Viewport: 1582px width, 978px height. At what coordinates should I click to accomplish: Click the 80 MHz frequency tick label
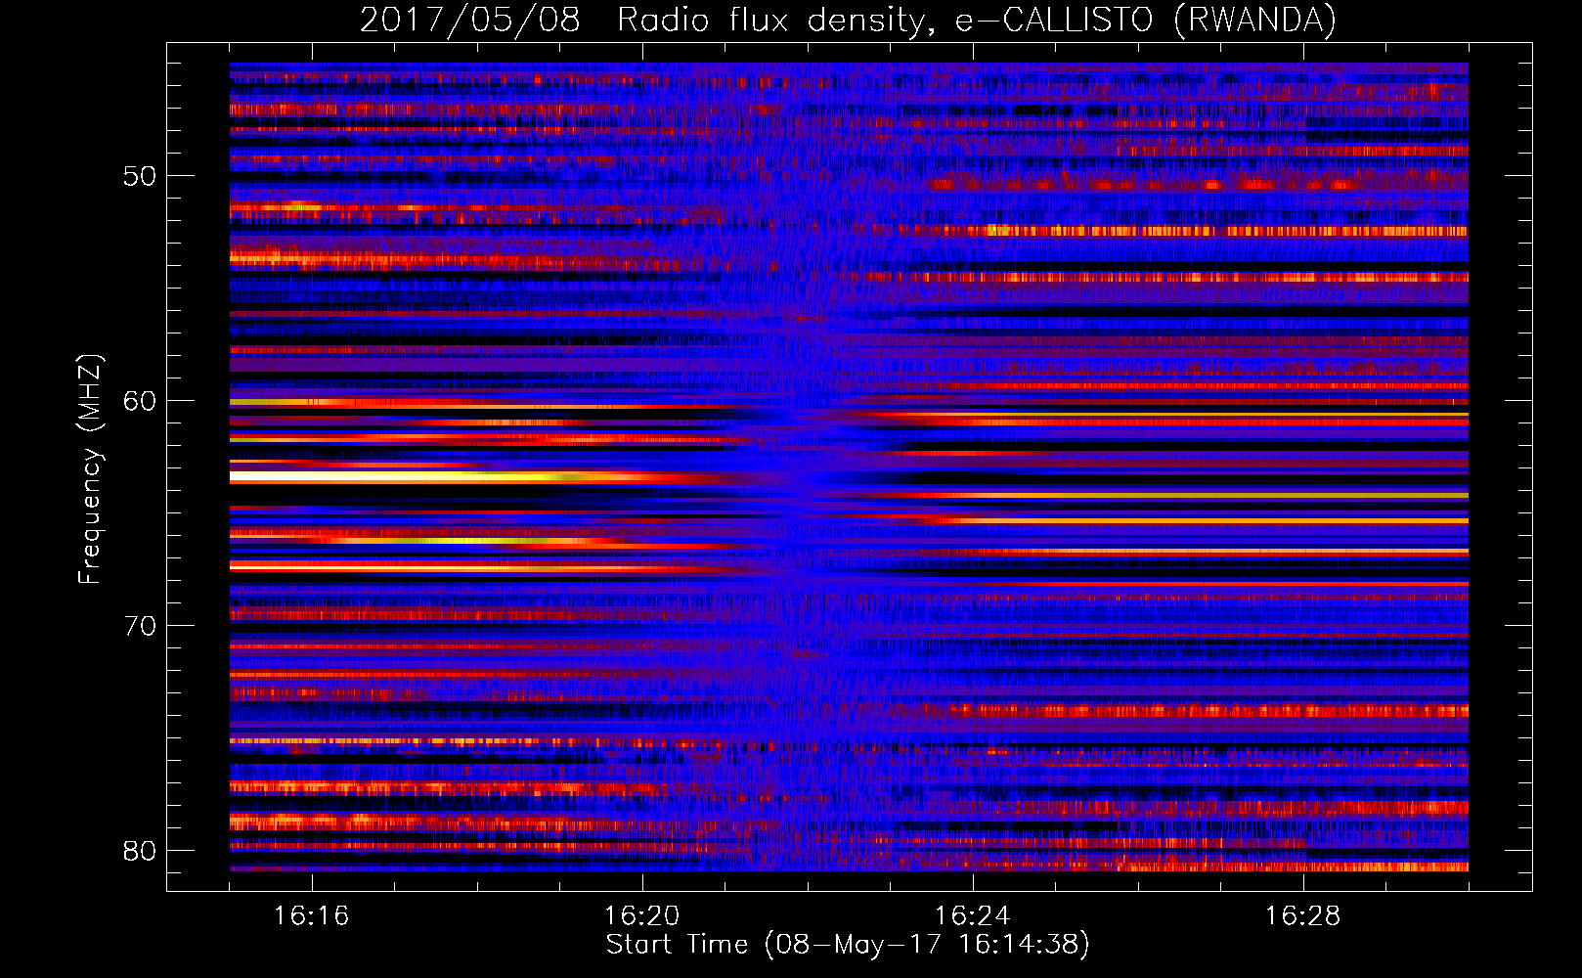coord(140,851)
